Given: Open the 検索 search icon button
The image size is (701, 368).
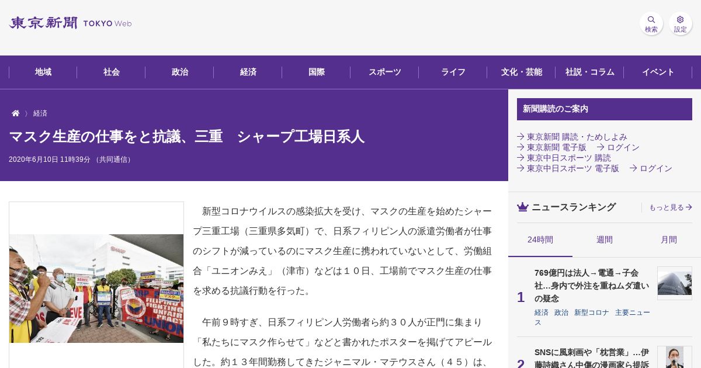Looking at the screenshot, I should click(651, 23).
